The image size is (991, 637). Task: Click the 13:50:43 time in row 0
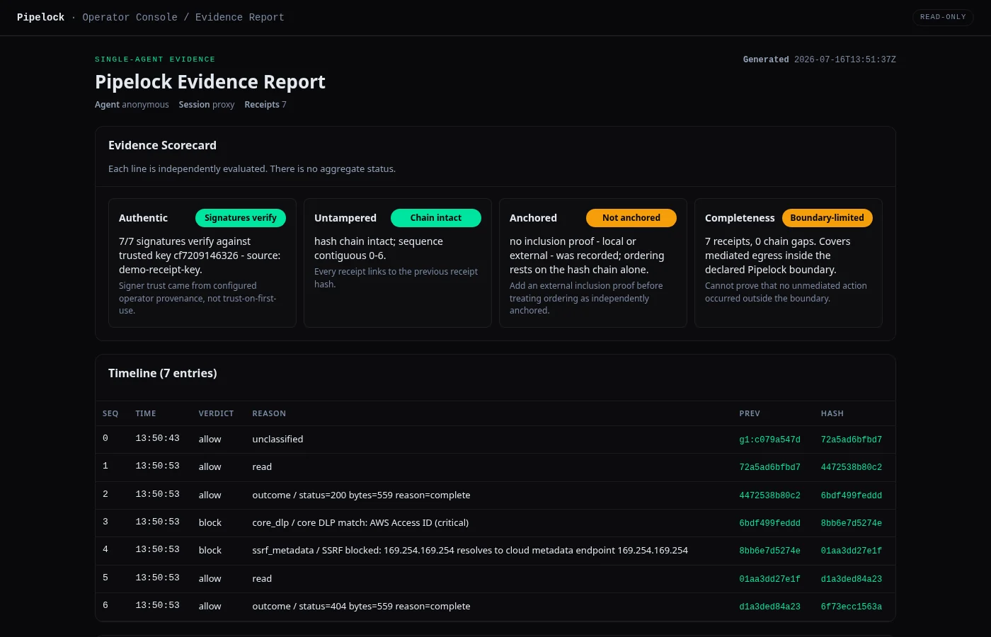tap(157, 438)
